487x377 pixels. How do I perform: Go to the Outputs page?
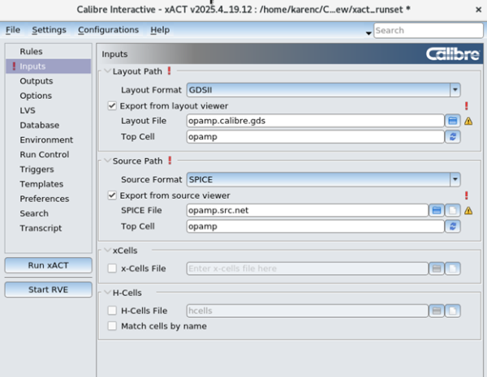[49, 81]
